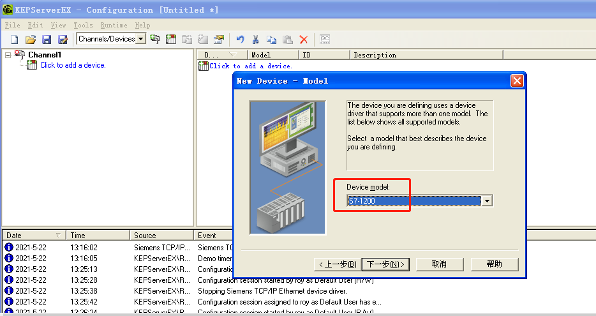Click the Save project icon
Screen dimensions: 596x316
(x=47, y=40)
